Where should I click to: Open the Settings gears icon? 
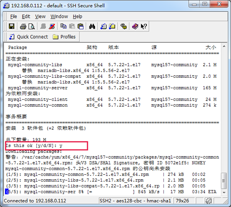[x=123, y=27]
